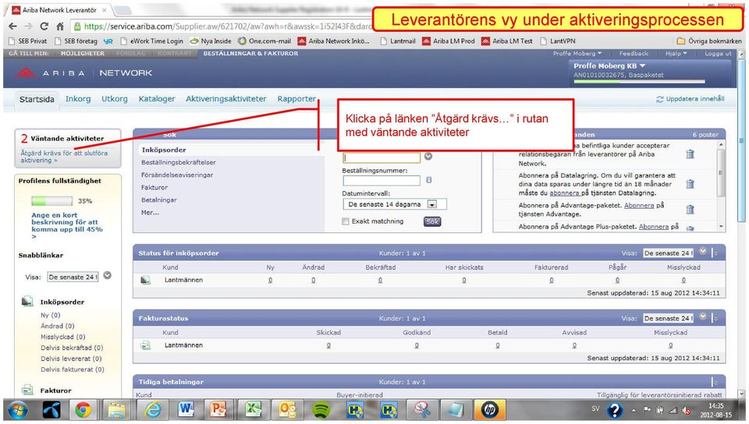The width and height of the screenshot is (749, 424).
Task: Click Möjligheter in top navigation
Action: [82, 54]
